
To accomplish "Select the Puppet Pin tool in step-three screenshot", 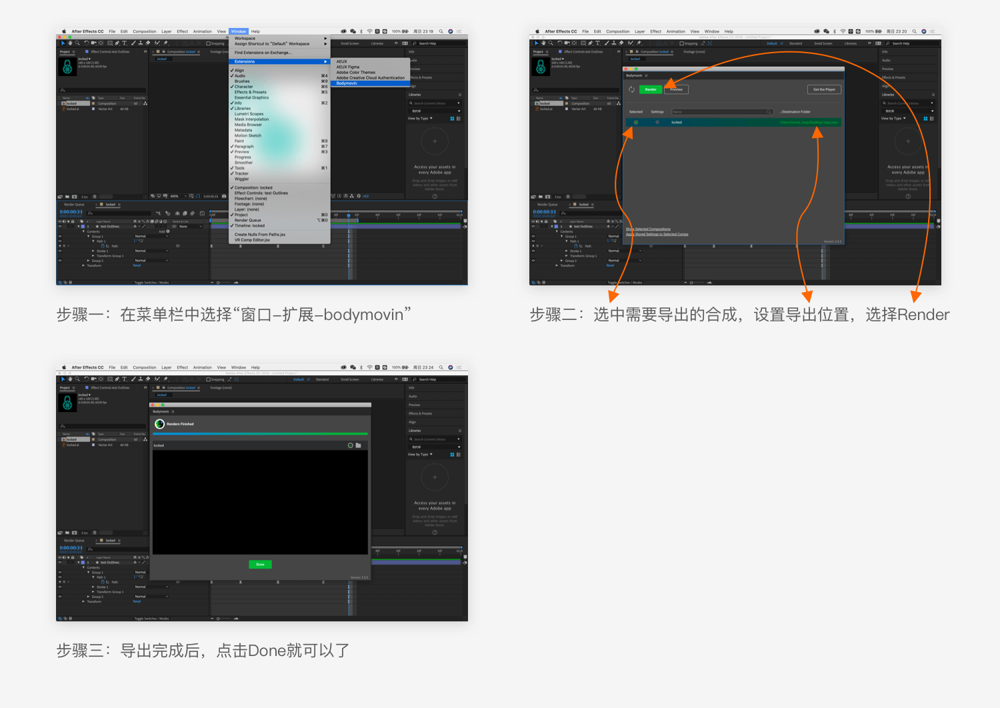I will [165, 379].
